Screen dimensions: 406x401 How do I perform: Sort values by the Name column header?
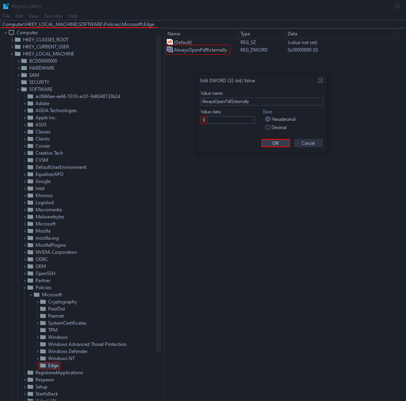point(201,33)
